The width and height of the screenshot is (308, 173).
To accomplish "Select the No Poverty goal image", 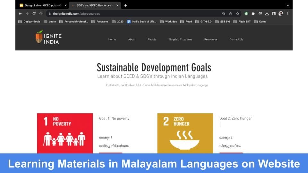I will [65, 133].
